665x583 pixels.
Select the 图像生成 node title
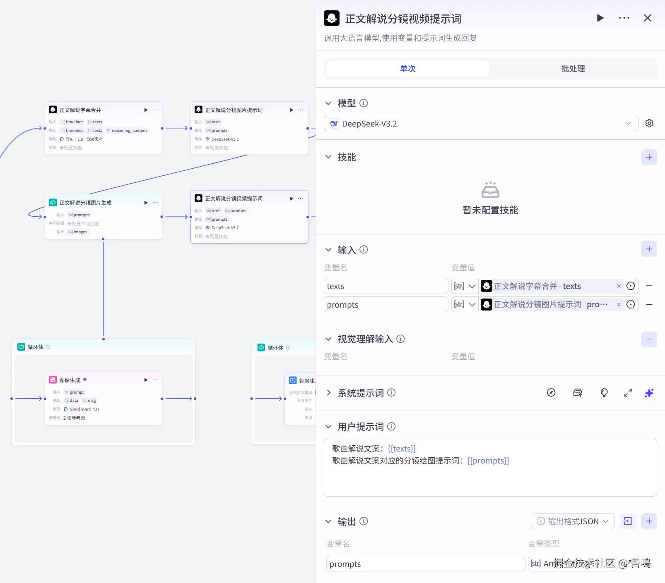coord(70,380)
